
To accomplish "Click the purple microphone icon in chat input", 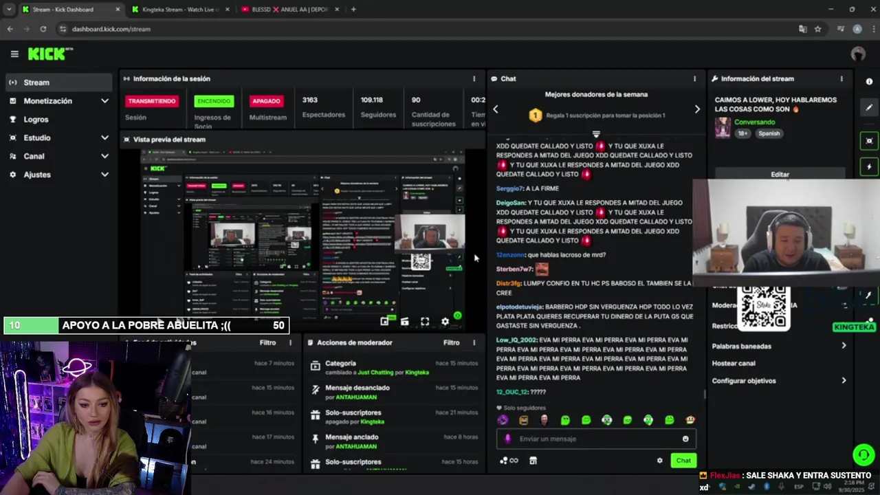I will coord(508,439).
